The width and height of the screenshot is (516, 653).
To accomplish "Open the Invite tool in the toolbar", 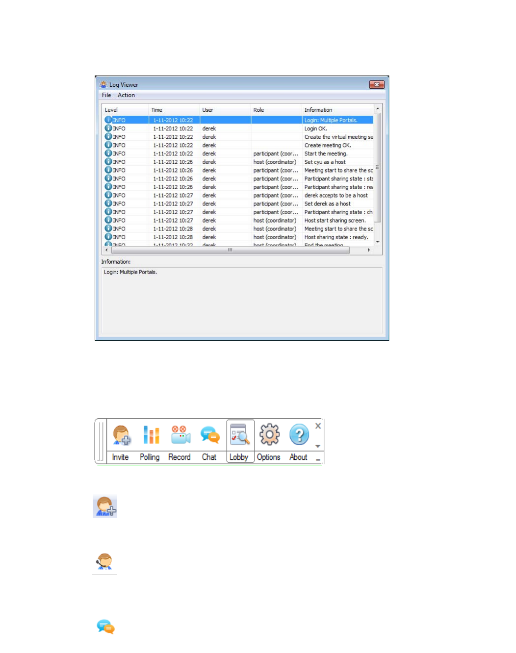I will click(x=121, y=442).
